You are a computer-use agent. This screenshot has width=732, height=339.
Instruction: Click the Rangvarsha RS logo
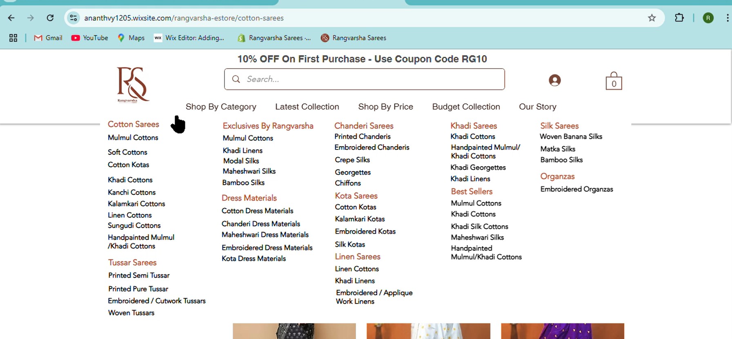tap(132, 85)
